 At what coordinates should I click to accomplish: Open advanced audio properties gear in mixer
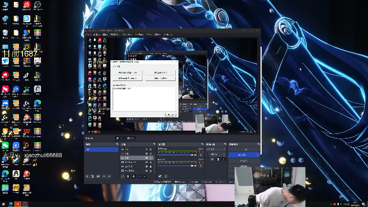[x=160, y=176]
